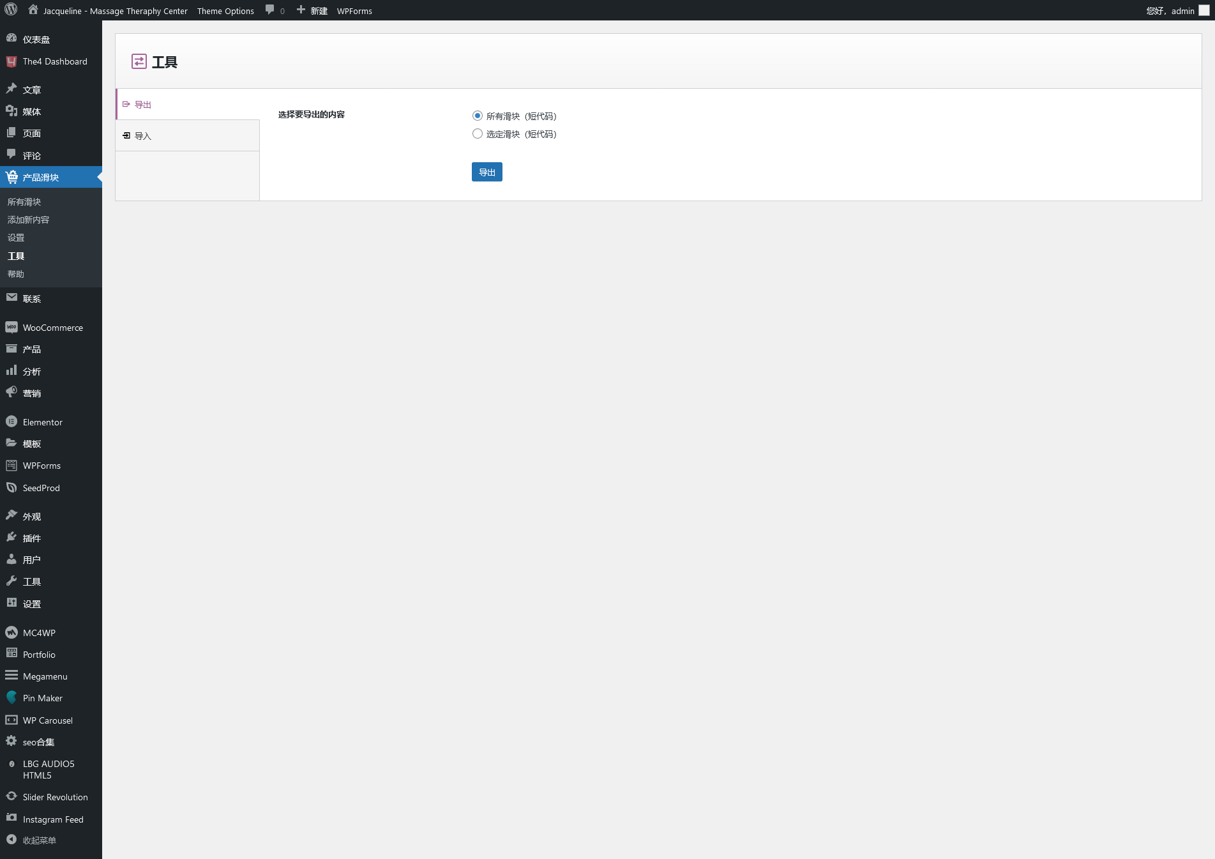Click the WooCommerce woo icon
This screenshot has width=1215, height=859.
11,327
